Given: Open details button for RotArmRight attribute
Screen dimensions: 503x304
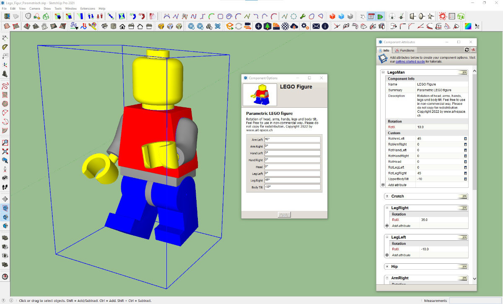Looking at the screenshot, I should [x=465, y=144].
